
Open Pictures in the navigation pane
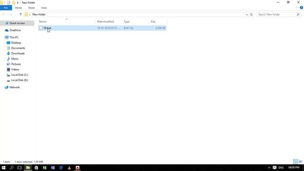(x=16, y=64)
